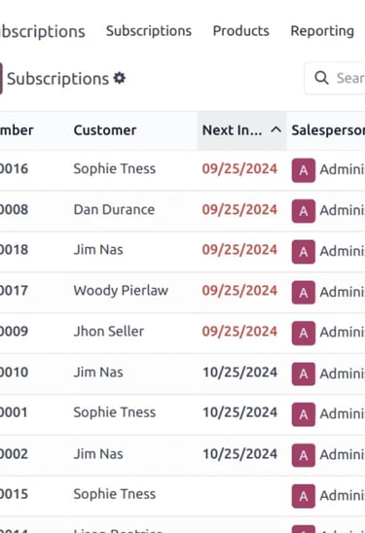This screenshot has width=365, height=533.
Task: Click the search magnifier icon
Action: [x=321, y=78]
